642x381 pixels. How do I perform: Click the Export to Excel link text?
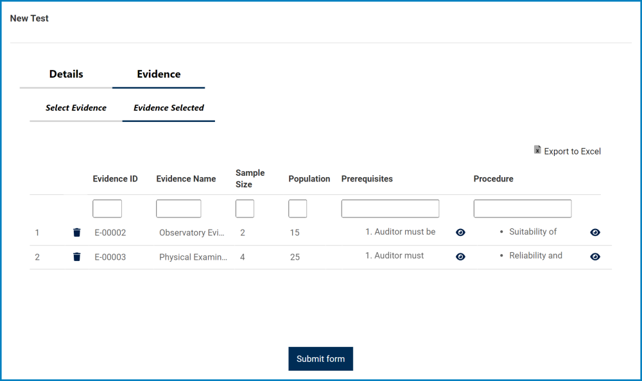pos(572,151)
